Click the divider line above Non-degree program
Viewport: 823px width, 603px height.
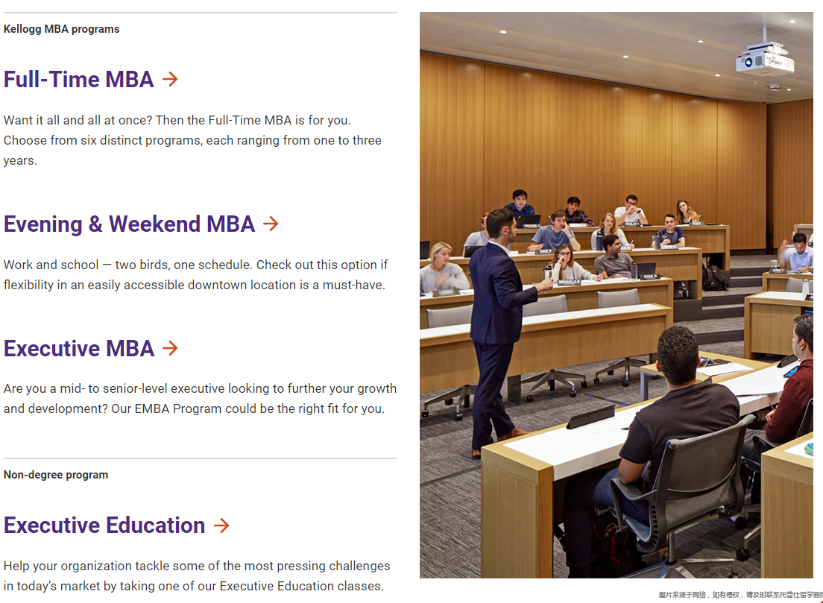200,458
